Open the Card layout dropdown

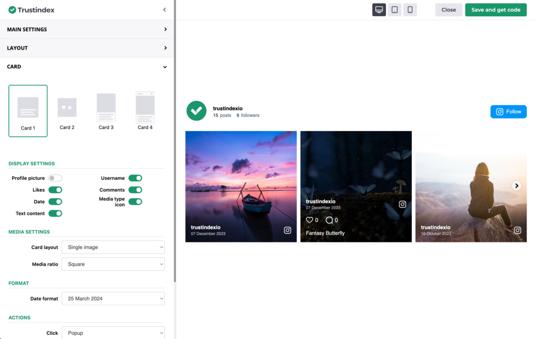click(x=113, y=247)
